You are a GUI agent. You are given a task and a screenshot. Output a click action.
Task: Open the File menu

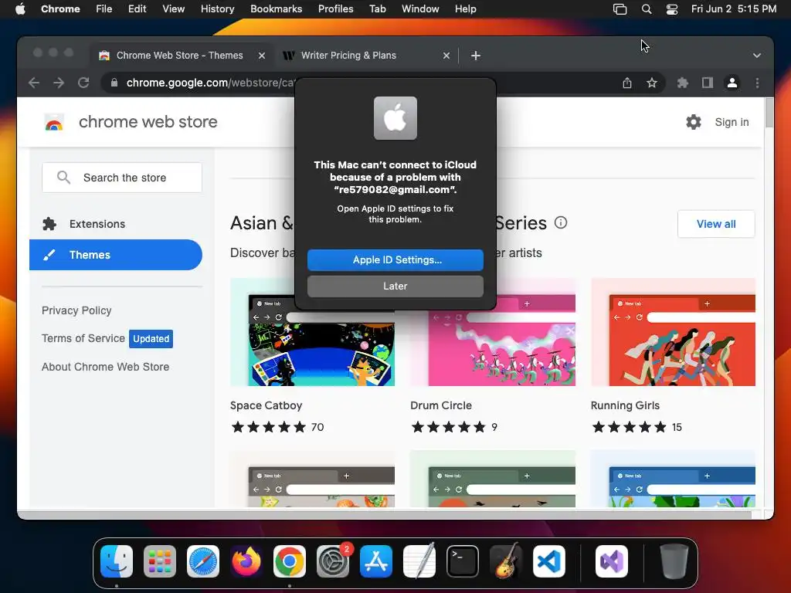pos(104,9)
